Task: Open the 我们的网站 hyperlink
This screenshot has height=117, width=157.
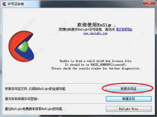Action: click(124, 29)
